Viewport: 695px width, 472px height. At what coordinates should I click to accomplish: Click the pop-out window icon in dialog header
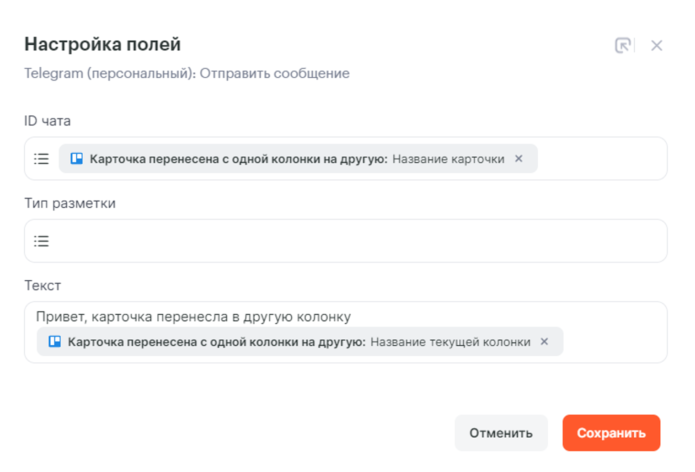[623, 45]
